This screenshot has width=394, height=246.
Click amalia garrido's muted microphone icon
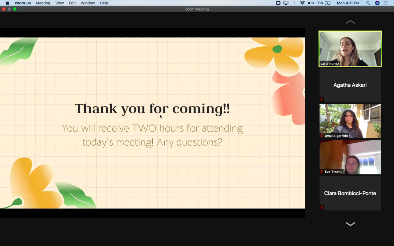point(322,136)
